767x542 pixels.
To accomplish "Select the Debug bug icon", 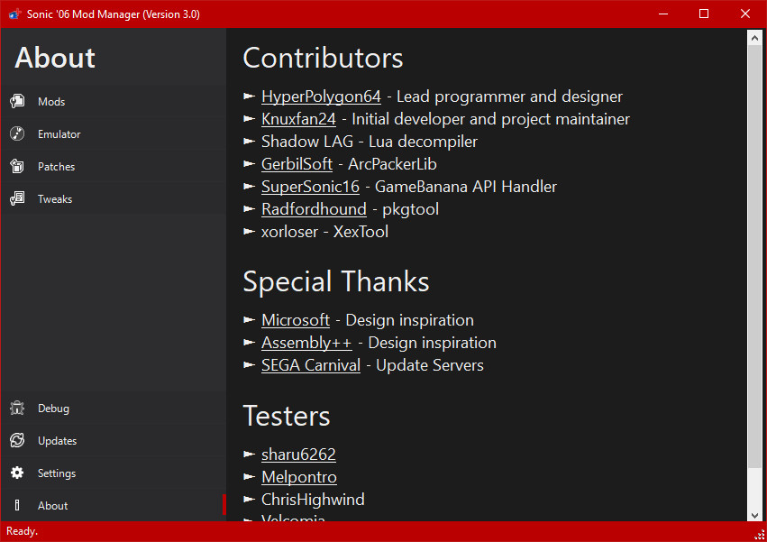I will 19,408.
